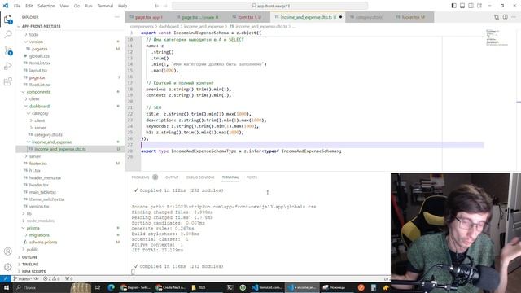Expand the TIMELINE section
The height and width of the screenshot is (293, 521).
coord(70,264)
